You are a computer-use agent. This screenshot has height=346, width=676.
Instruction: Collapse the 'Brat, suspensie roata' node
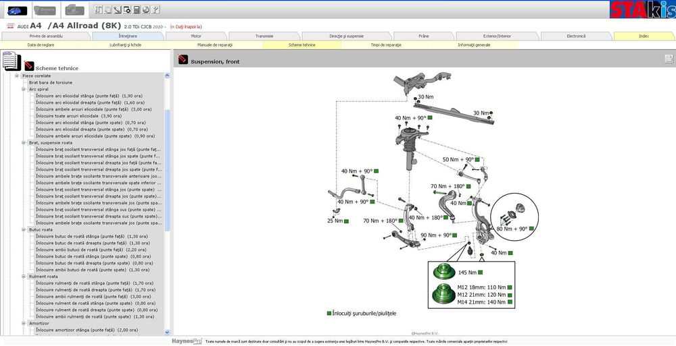24,142
